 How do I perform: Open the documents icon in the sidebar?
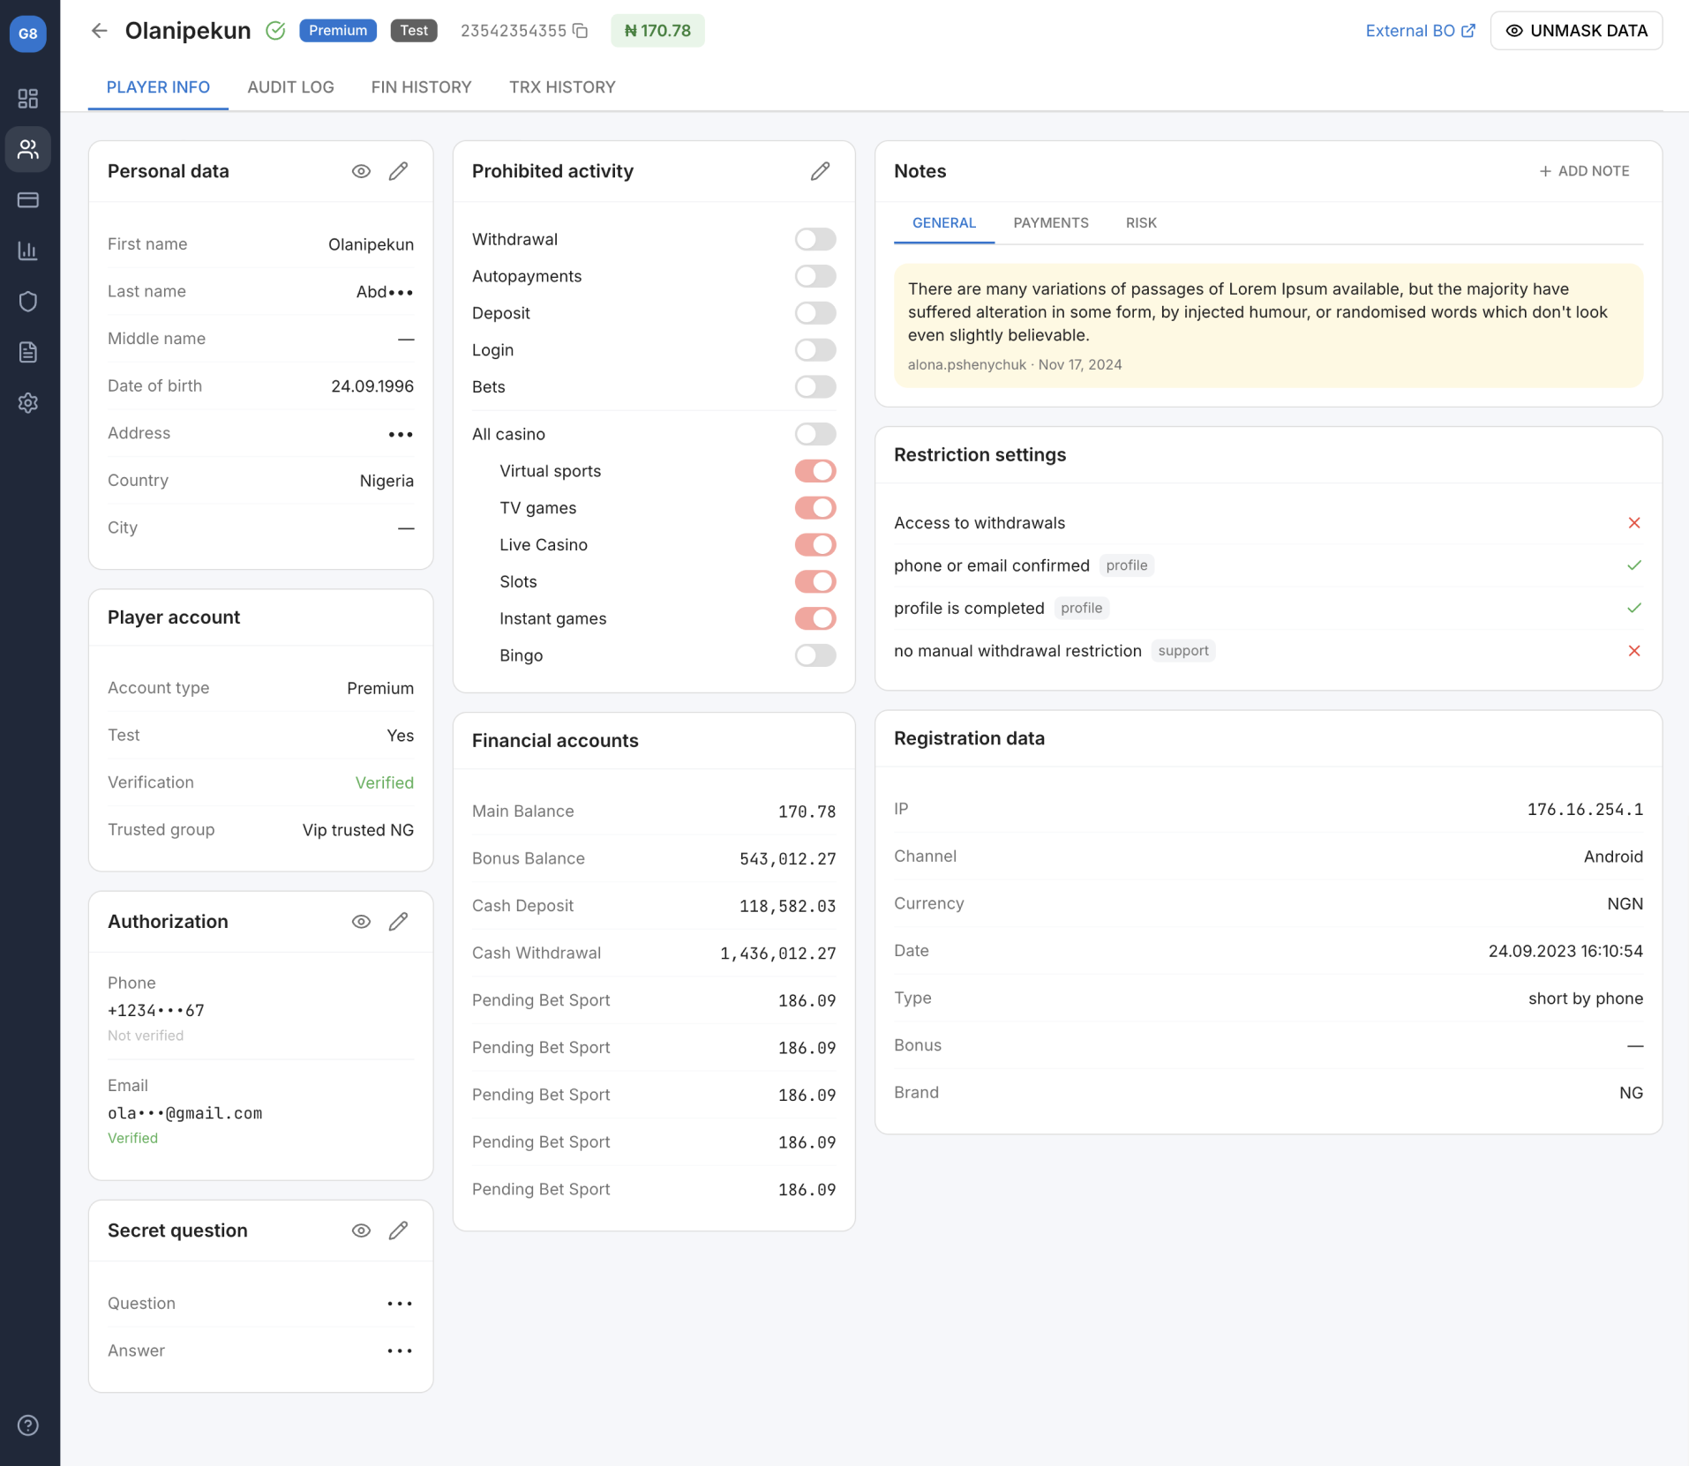(28, 352)
